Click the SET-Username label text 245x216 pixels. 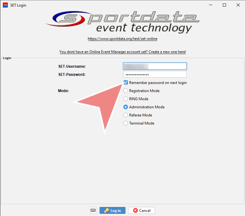tap(72, 66)
